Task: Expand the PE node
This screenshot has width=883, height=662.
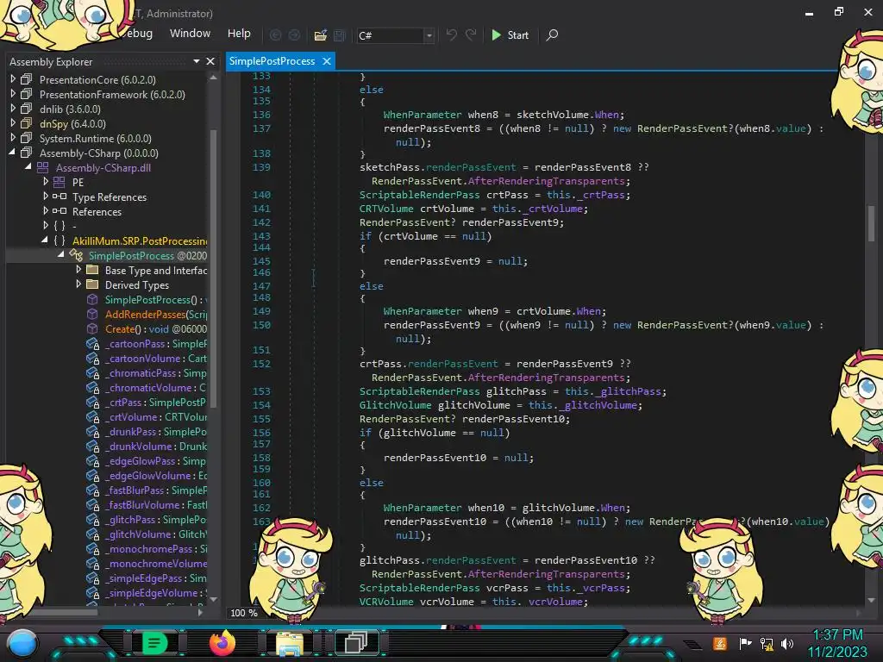Action: (46, 182)
